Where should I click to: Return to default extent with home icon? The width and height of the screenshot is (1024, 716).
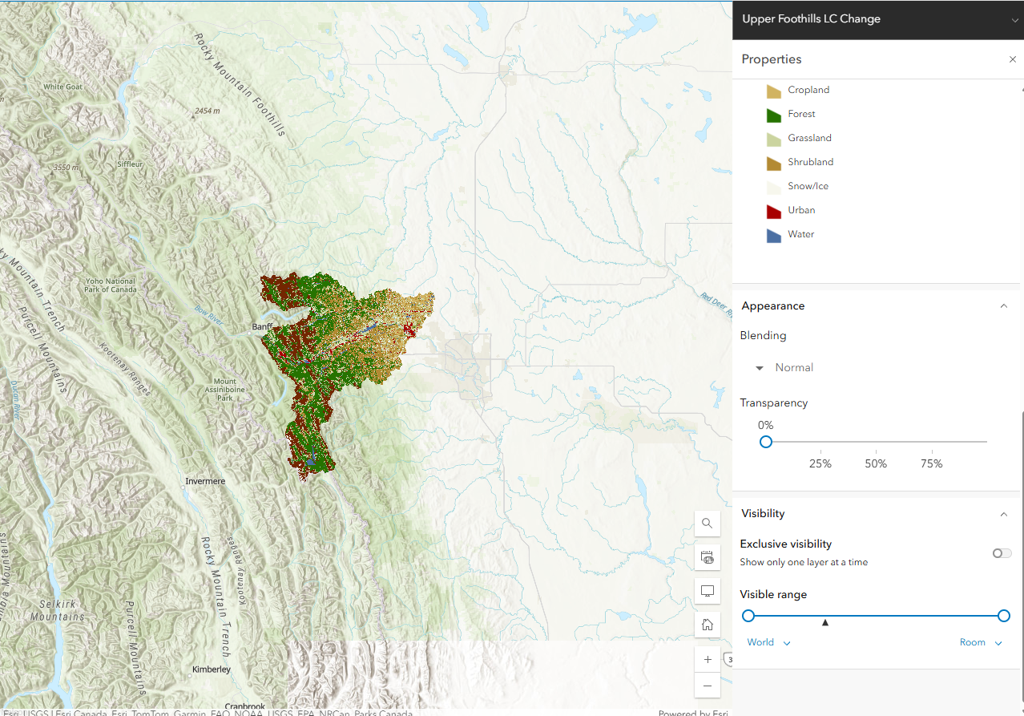(708, 624)
